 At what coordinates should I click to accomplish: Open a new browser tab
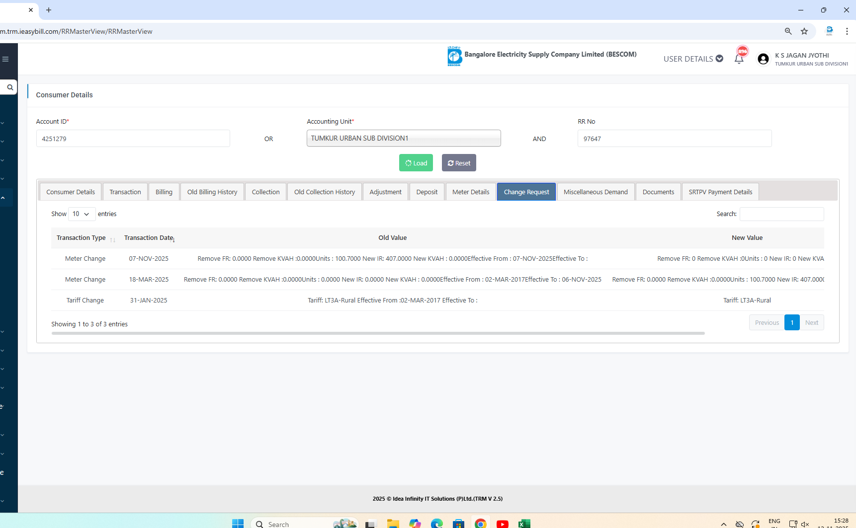(49, 10)
